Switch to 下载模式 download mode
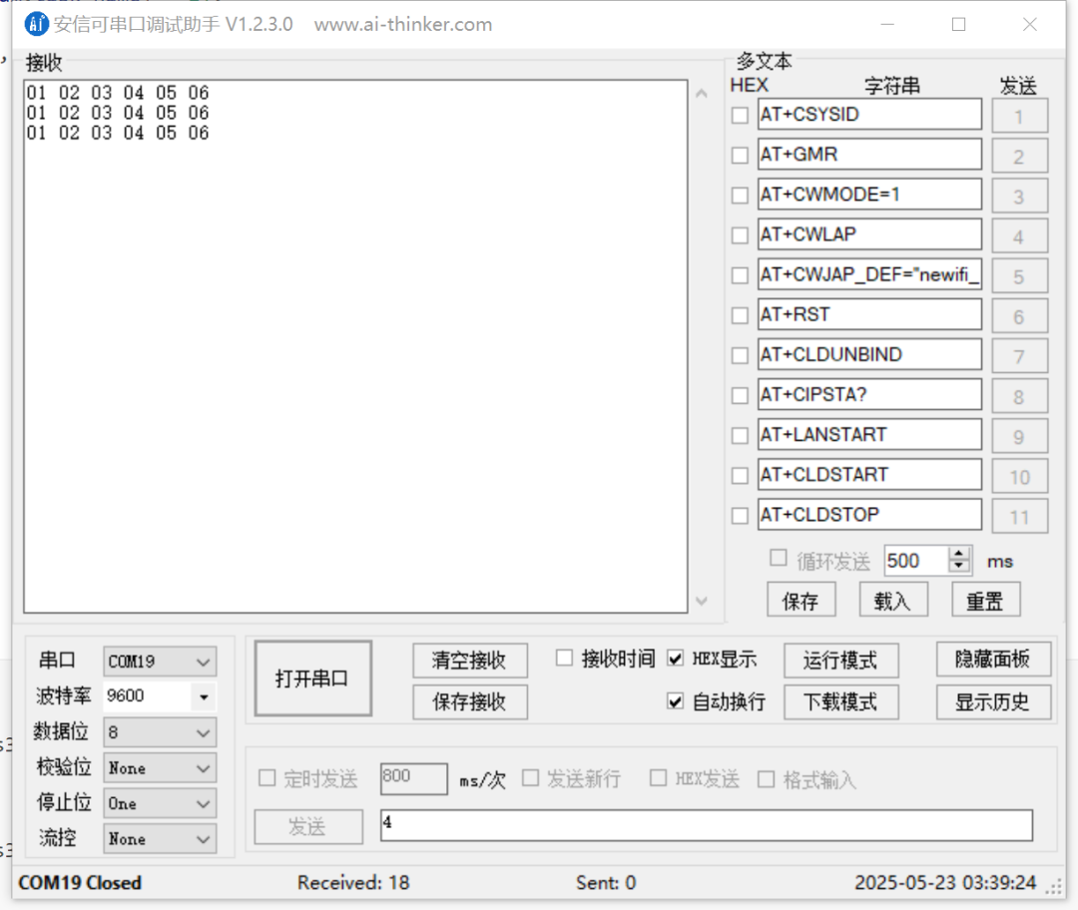This screenshot has height=910, width=1078. [x=840, y=701]
